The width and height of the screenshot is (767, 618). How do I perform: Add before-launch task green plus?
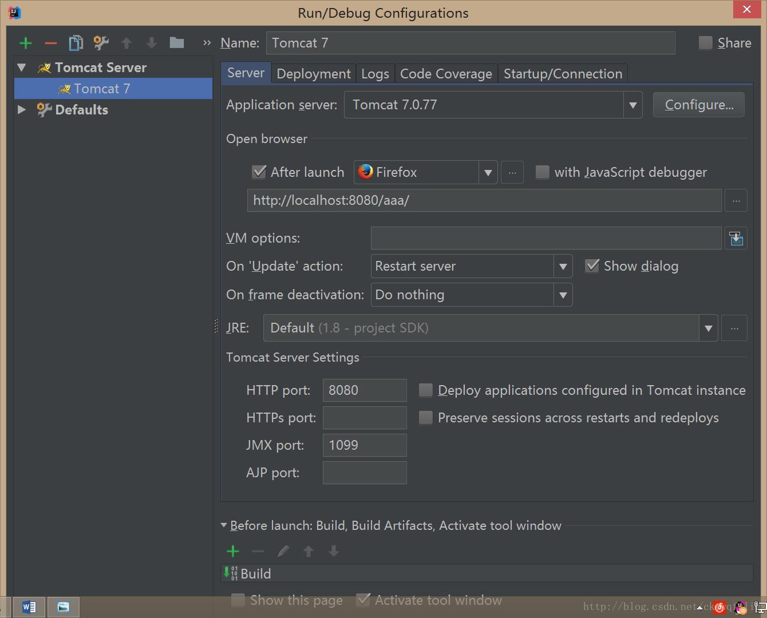click(x=233, y=551)
